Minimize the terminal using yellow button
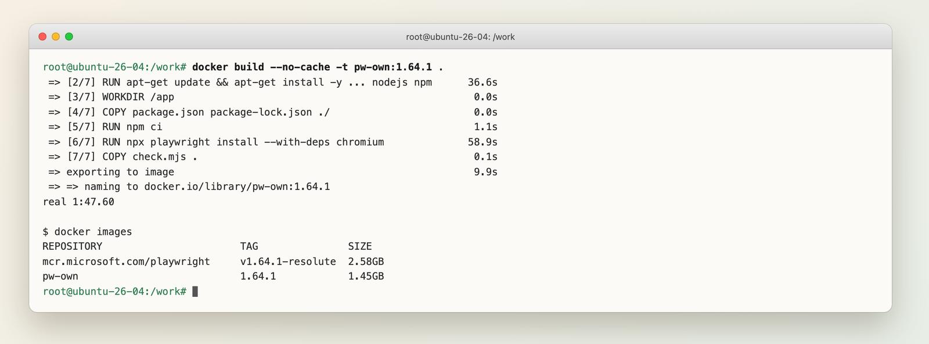 click(56, 37)
